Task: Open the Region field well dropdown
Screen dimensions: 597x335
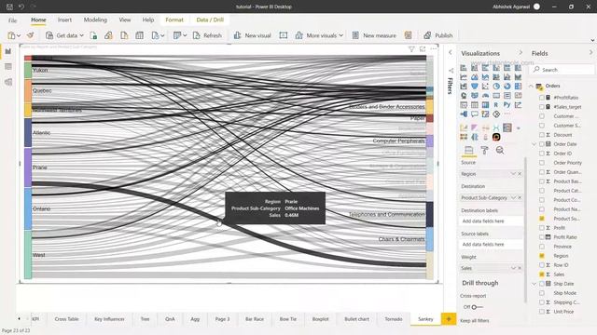Action: [513, 174]
